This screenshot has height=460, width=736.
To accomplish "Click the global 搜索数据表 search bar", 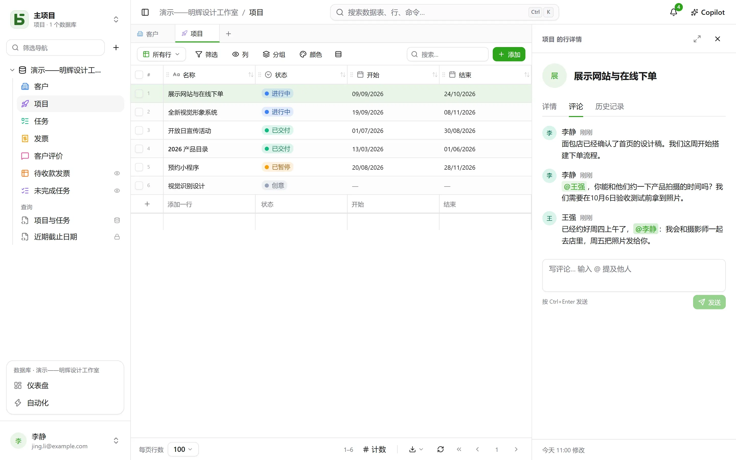I will tap(444, 12).
